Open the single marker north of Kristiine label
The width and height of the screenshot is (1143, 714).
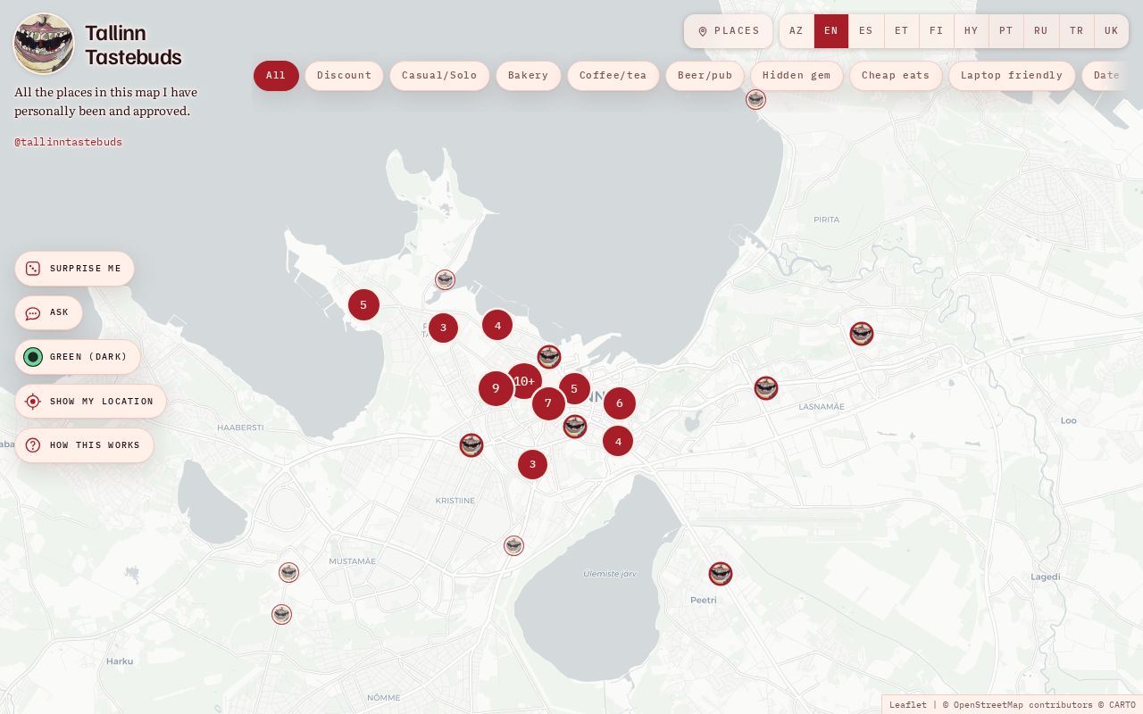(x=471, y=444)
